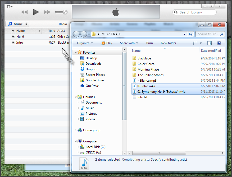Select the Info.txt file
Screen dimensions: 232x177
click(x=142, y=97)
